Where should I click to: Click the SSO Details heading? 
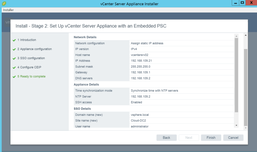pyautogui.click(x=82, y=109)
